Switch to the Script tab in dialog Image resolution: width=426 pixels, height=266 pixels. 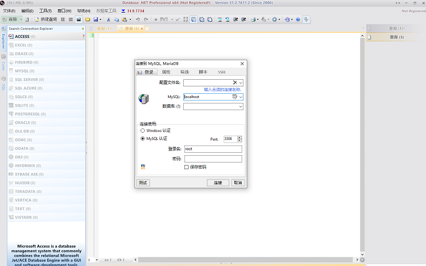[x=203, y=72]
